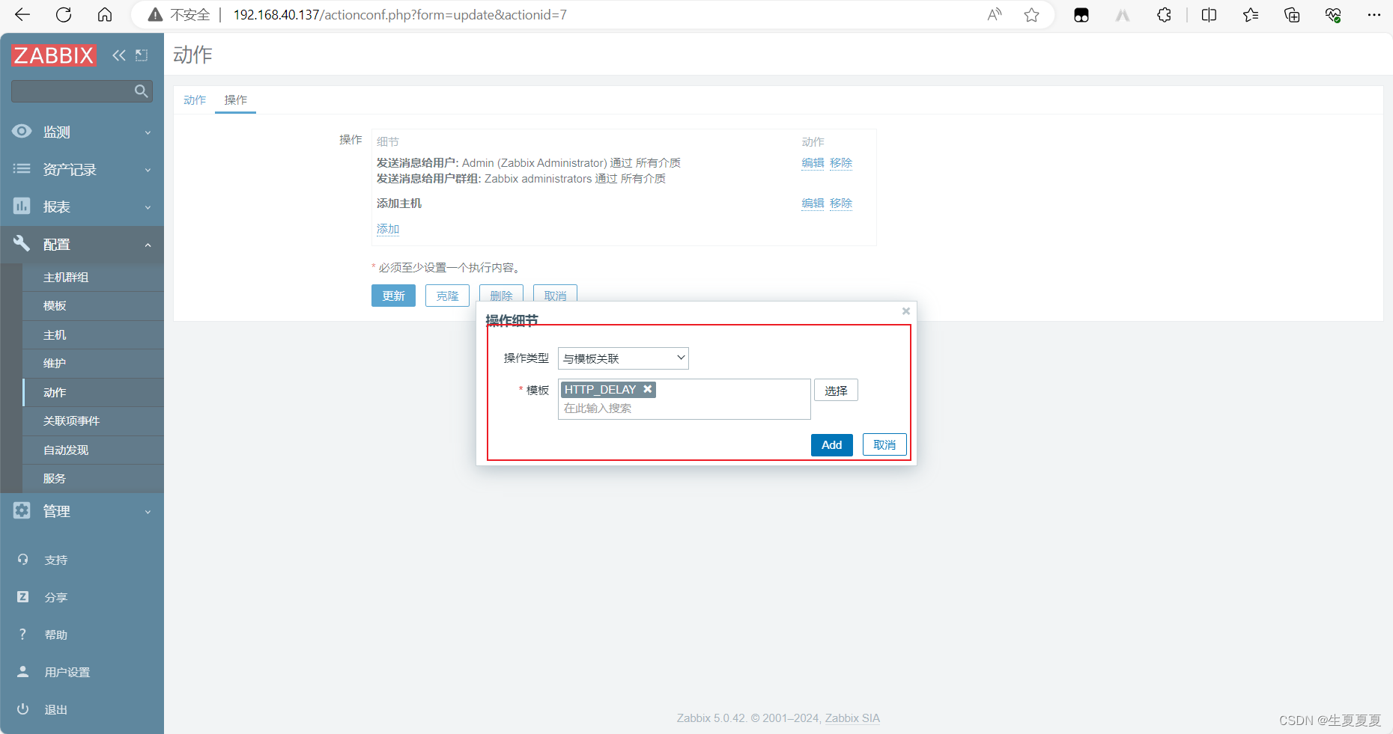1393x734 pixels.
Task: Open 支持 support link in sidebar
Action: (x=56, y=560)
